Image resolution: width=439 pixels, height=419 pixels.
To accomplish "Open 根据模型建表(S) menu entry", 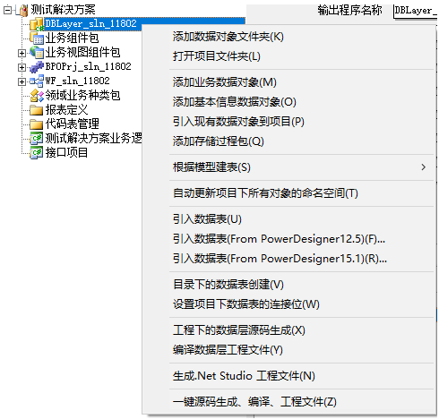I will point(302,167).
